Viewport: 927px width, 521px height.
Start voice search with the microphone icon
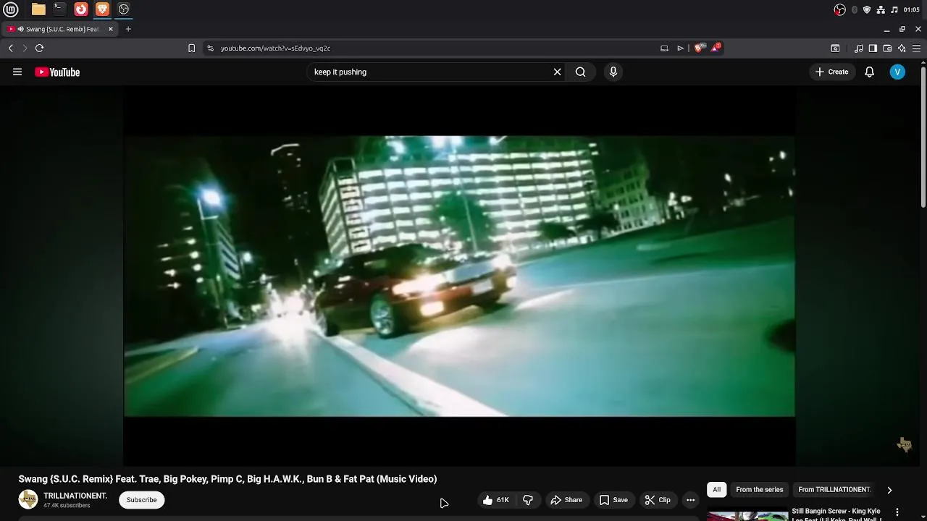[613, 72]
